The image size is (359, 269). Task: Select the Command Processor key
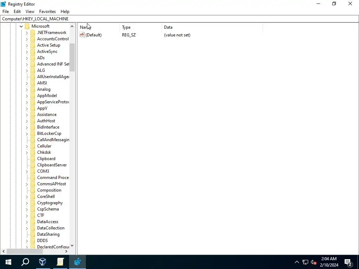53,178
